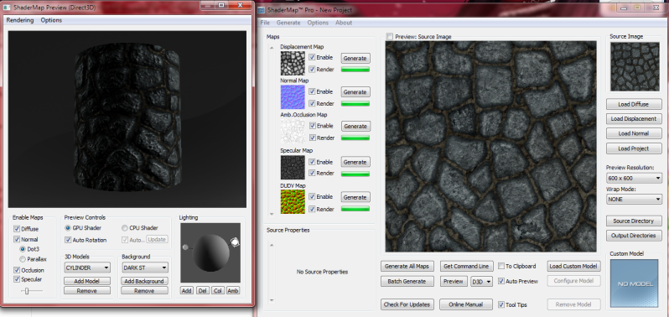Open the About menu
Viewport: 669px width, 317px height.
[x=344, y=23]
